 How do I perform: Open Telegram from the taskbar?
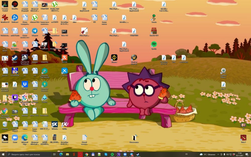tap(132, 154)
